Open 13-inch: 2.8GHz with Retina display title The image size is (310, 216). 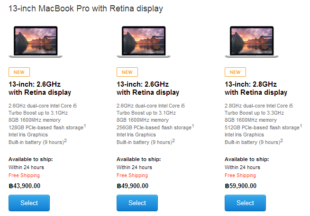[256, 88]
